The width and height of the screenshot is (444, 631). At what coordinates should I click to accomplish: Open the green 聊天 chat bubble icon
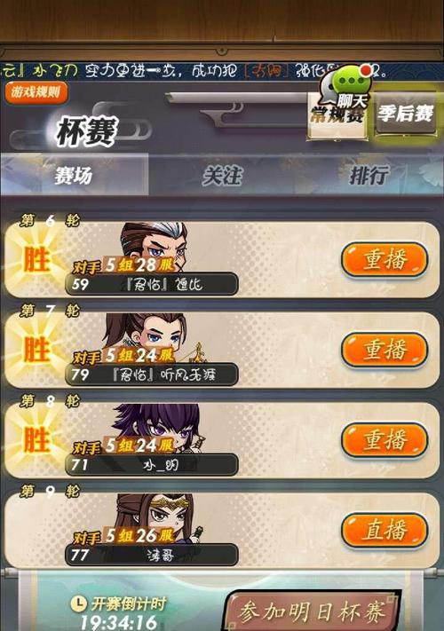click(x=347, y=87)
